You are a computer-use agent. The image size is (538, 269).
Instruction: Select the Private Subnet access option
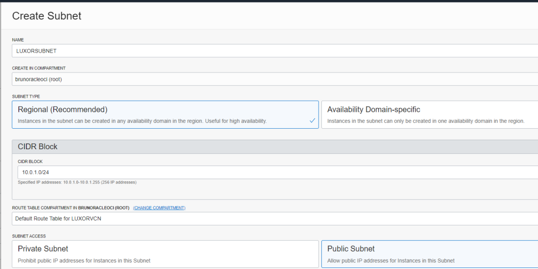click(x=165, y=254)
